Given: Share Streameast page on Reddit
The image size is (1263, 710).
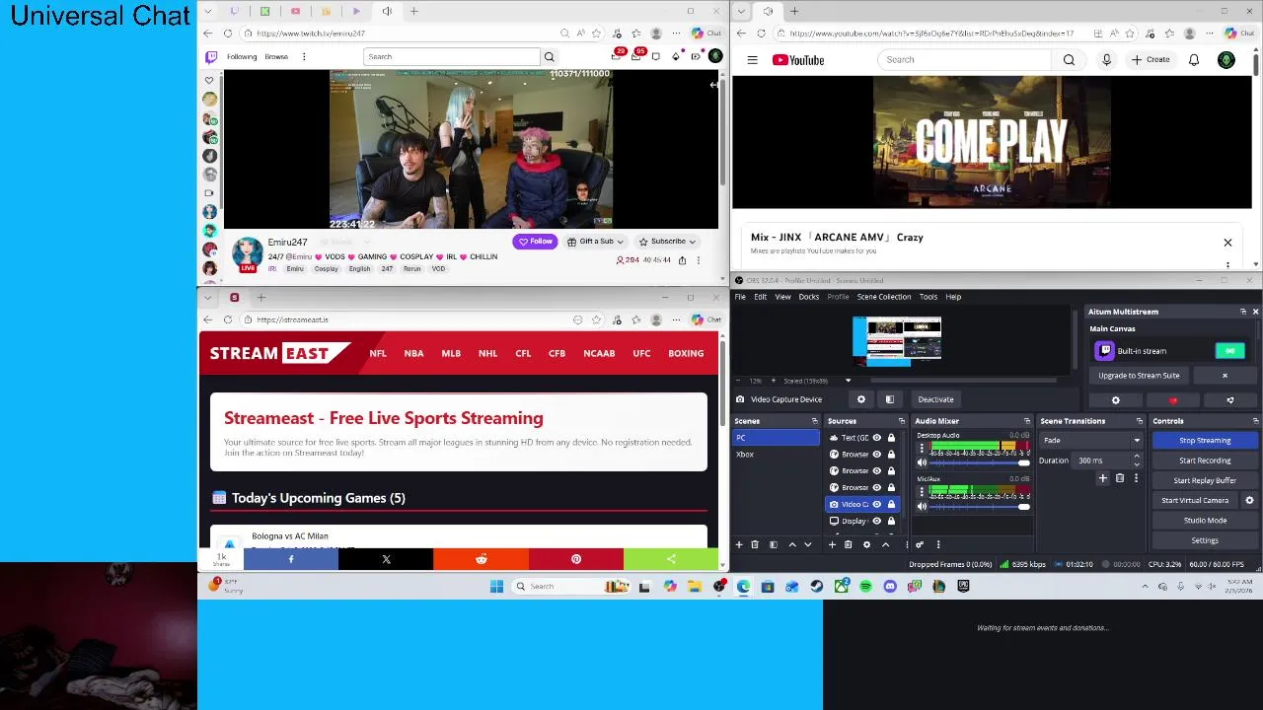Looking at the screenshot, I should (x=482, y=559).
